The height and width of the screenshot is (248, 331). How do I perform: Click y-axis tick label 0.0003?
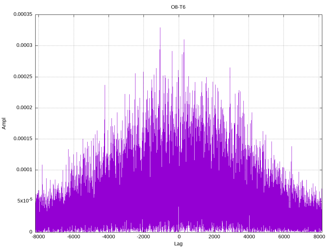click(25, 45)
